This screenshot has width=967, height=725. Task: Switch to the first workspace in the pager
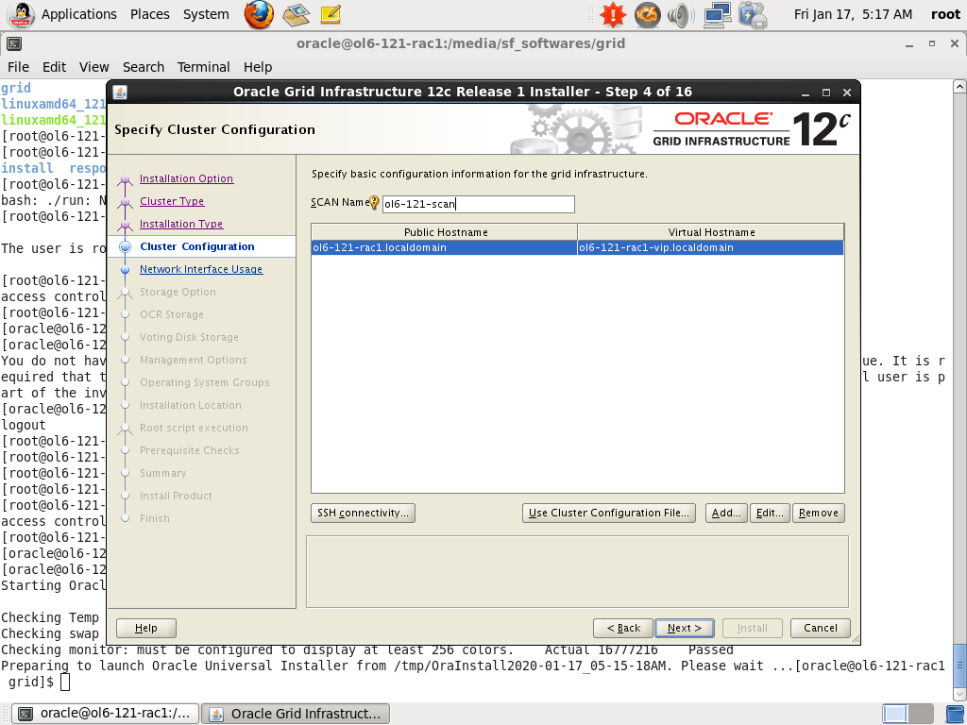coord(895,714)
